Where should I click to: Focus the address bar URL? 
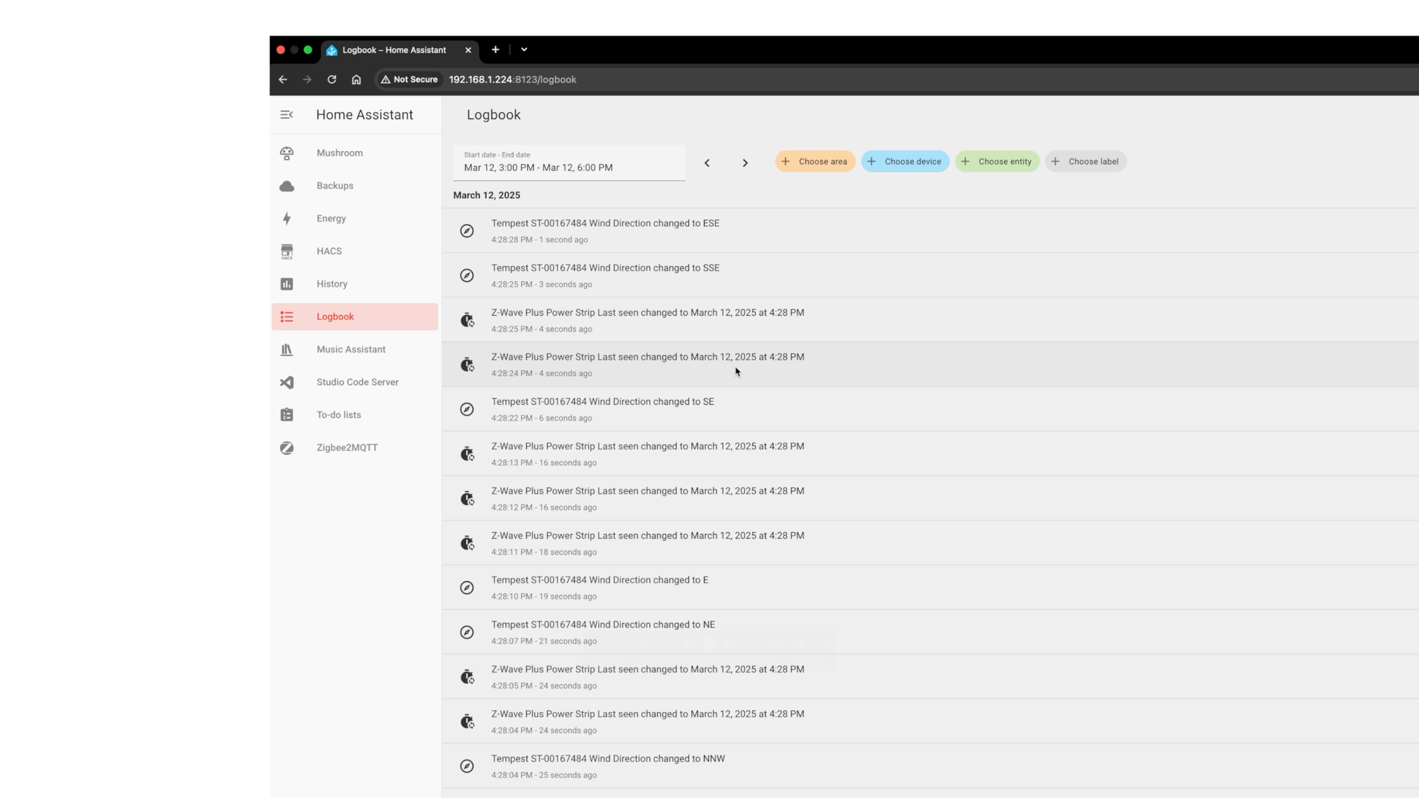[512, 79]
